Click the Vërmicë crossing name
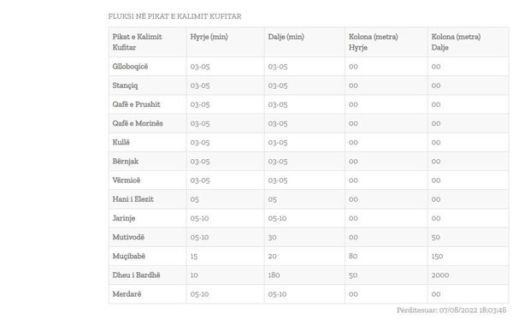Image resolution: width=513 pixels, height=319 pixels. (x=127, y=180)
